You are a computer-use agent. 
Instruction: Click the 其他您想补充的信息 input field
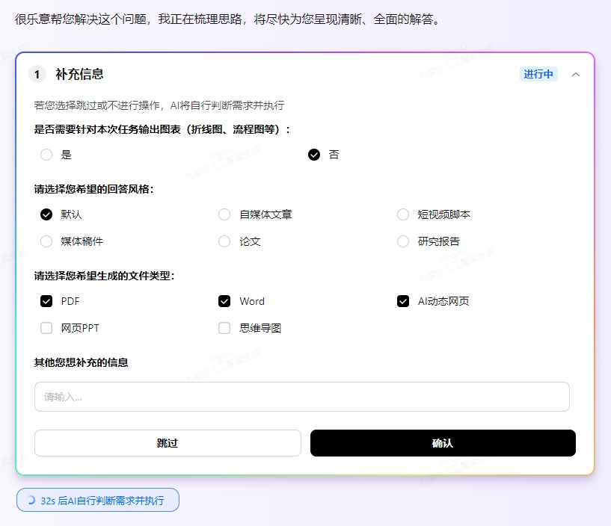pyautogui.click(x=302, y=397)
